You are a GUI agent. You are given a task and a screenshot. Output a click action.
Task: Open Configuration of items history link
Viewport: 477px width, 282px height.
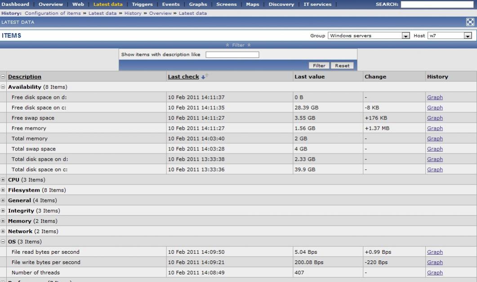53,13
